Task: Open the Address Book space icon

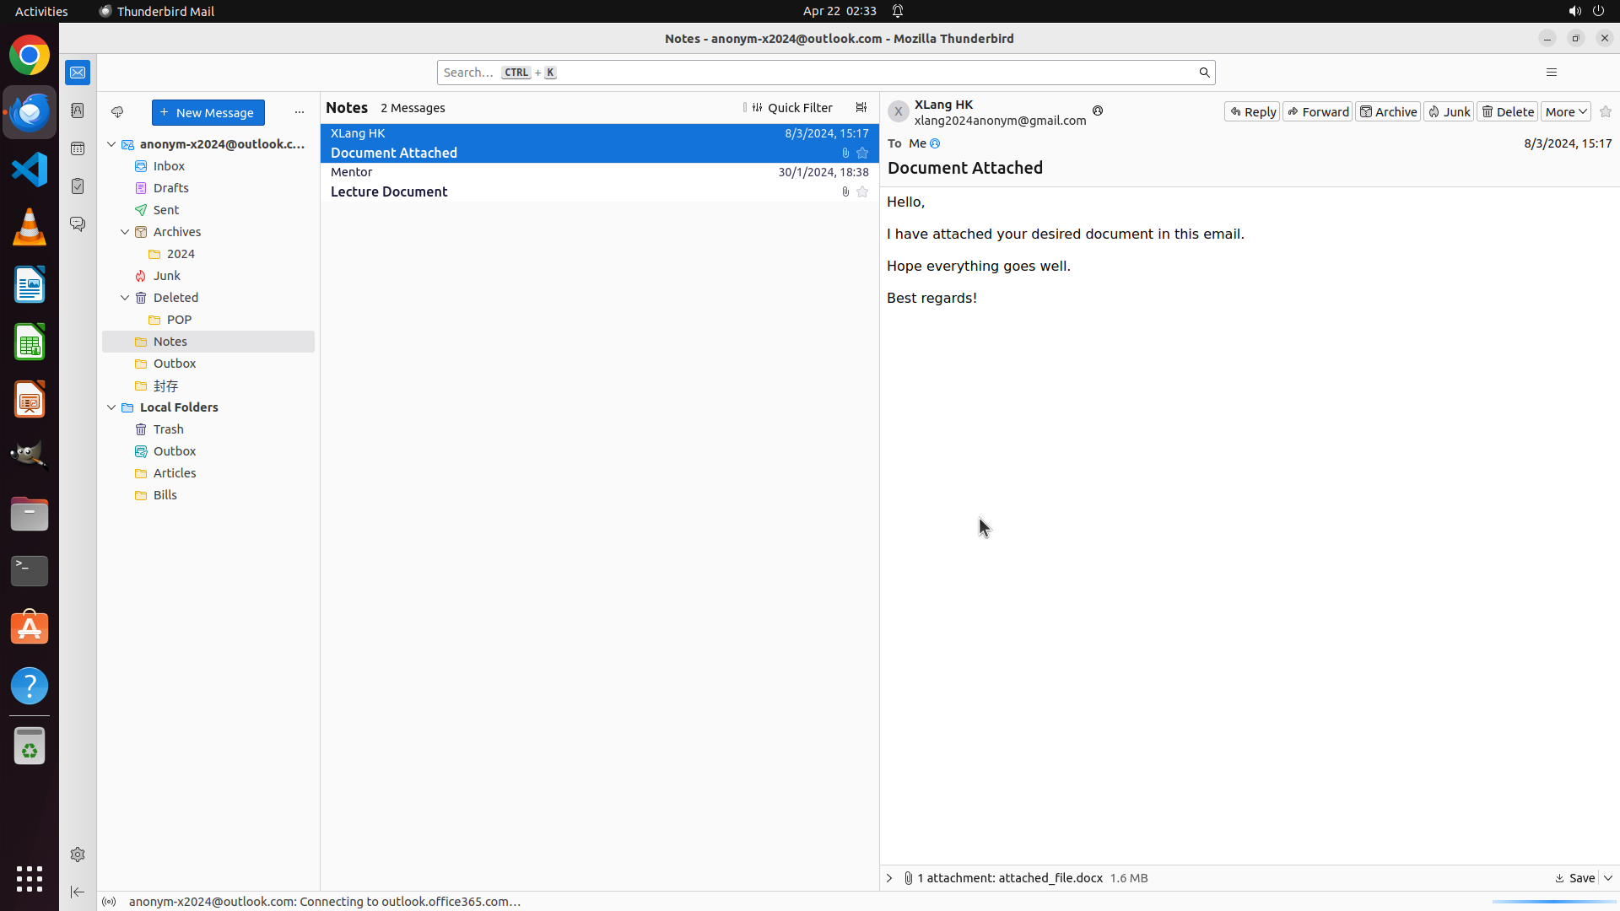Action: 78,111
